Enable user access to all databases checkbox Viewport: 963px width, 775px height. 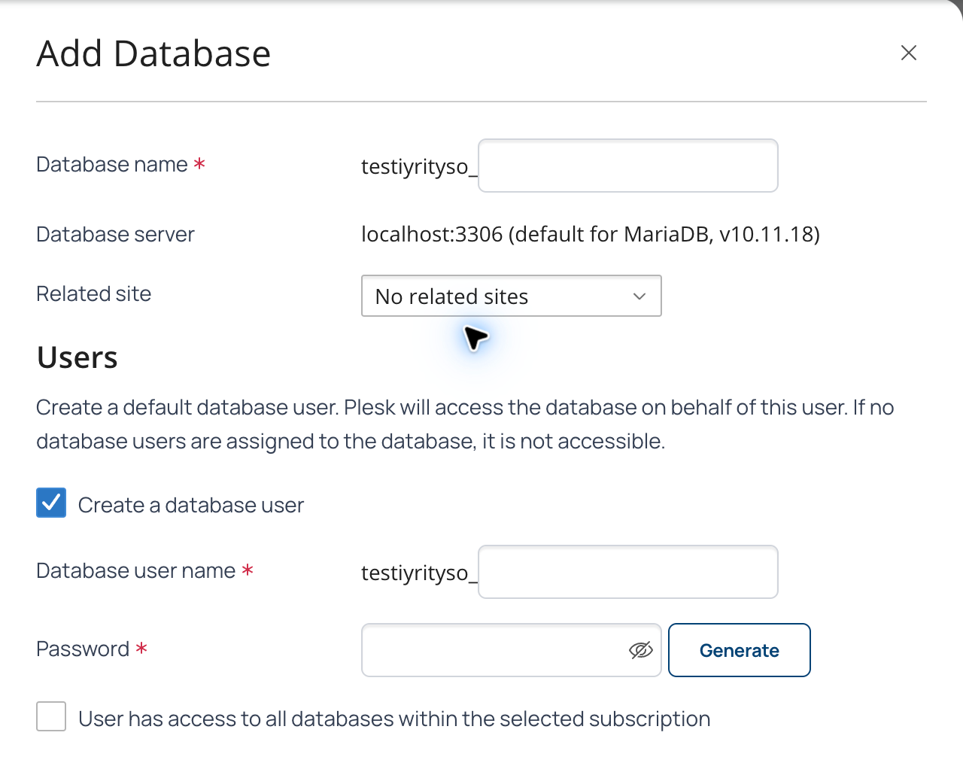[x=51, y=717]
